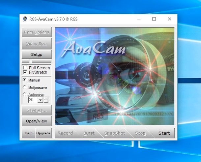Click the AvaCam preview image area
201x162 pixels.
[115, 76]
